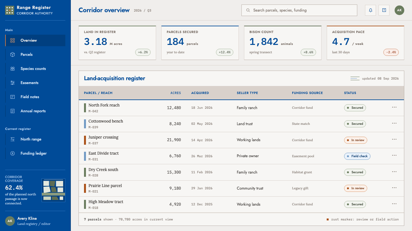Click the info panel icon beside the bell
The image size is (412, 231).
coord(384,10)
